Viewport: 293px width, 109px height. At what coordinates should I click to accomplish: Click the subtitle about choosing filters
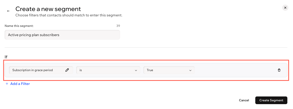pos(69,15)
